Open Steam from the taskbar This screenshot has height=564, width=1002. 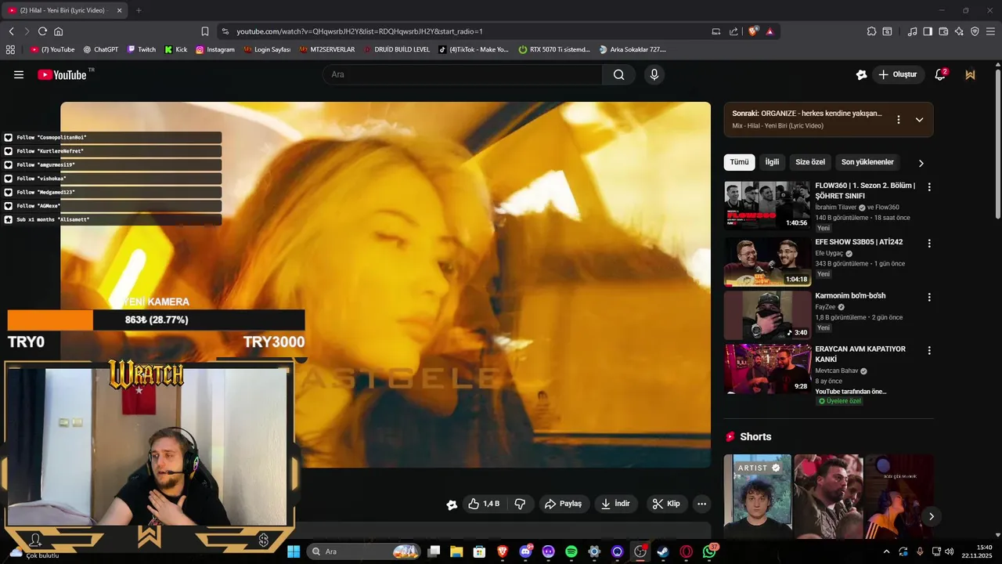coord(663,551)
